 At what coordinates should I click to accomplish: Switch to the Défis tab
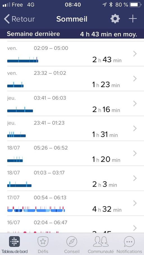[x=43, y=245]
